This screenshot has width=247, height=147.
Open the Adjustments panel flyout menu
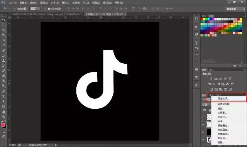pos(245,69)
